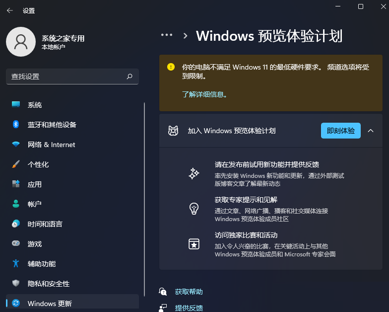Click the user avatar picture
Viewport: 389px width, 312px height.
coord(21,42)
